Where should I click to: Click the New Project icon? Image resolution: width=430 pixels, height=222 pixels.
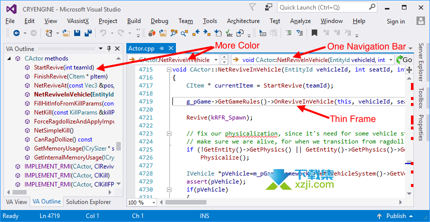coord(49,33)
